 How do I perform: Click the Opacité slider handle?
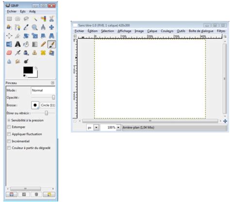pos(53,97)
